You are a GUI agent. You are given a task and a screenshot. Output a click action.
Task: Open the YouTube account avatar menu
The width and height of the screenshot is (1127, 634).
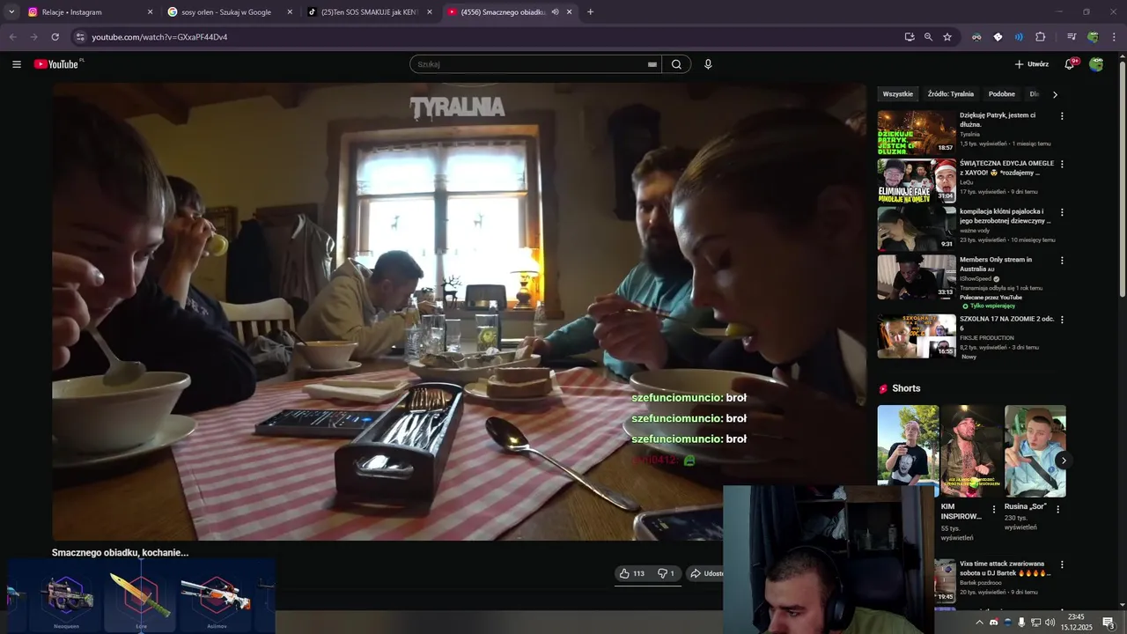tap(1096, 64)
